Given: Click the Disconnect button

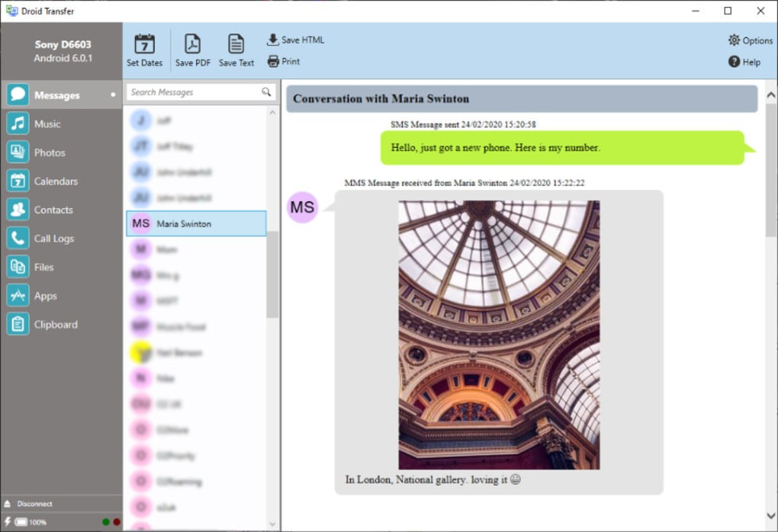Looking at the screenshot, I should point(34,504).
